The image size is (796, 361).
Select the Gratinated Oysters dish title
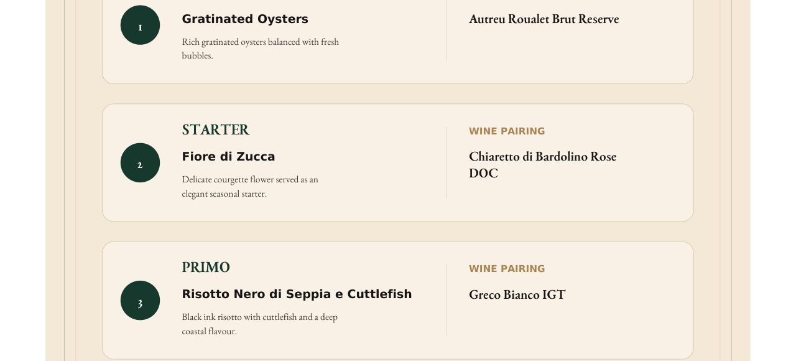click(x=245, y=19)
